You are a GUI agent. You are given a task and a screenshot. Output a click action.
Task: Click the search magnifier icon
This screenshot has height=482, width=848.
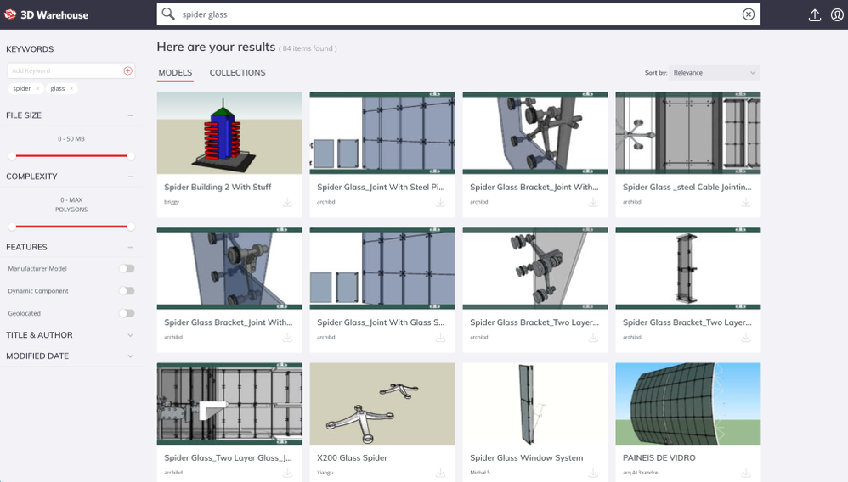[168, 14]
